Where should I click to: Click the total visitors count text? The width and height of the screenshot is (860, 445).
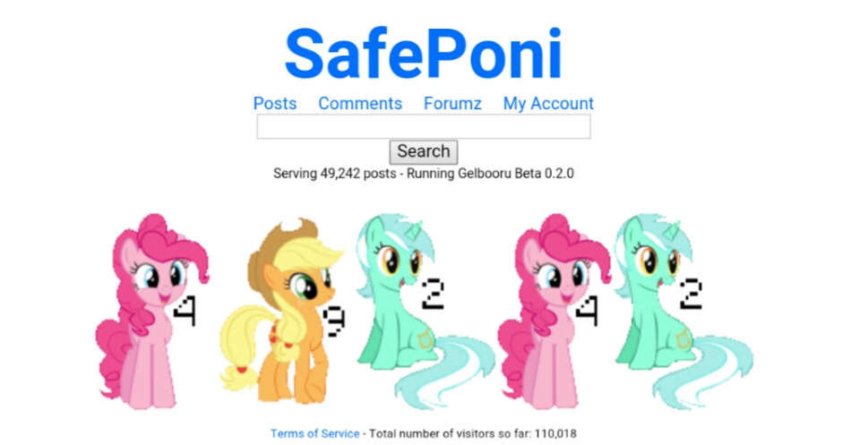coord(473,433)
